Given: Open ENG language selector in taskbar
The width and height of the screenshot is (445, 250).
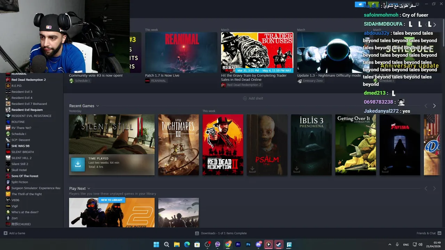Looking at the screenshot, I should [x=406, y=245].
